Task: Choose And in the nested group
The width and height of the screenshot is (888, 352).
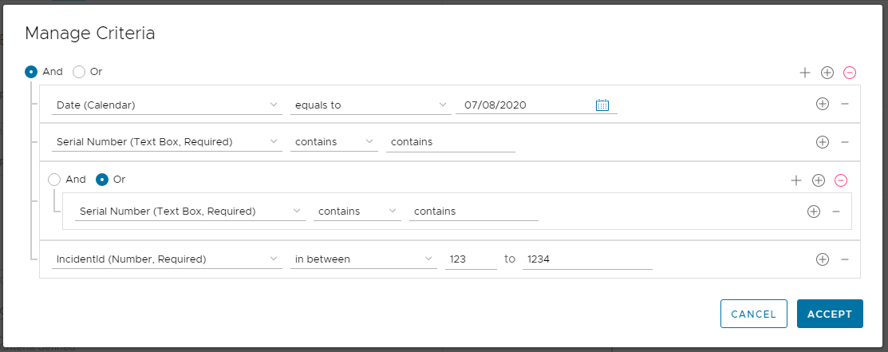Action: click(x=54, y=180)
